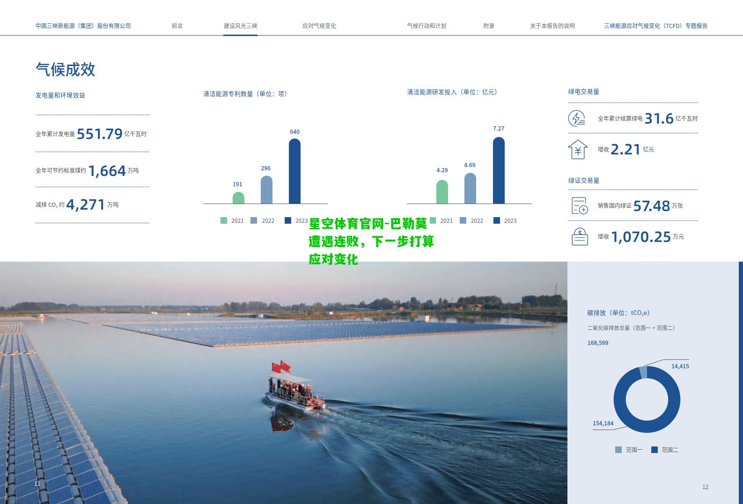This screenshot has width=743, height=504.
Task: Click the 640 patents bar for 2023
Action: click(x=294, y=171)
